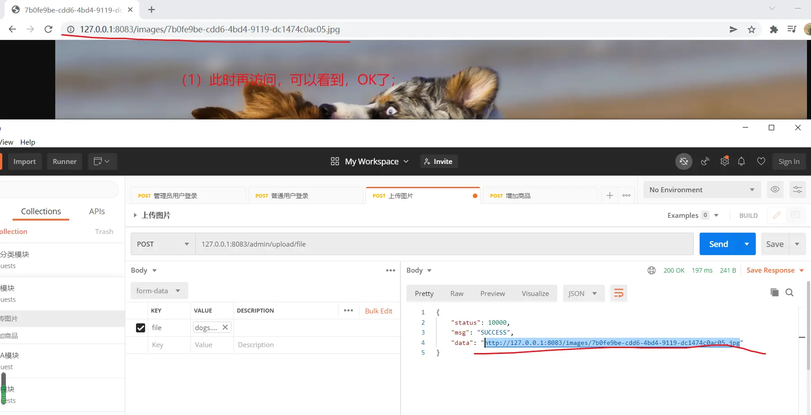Open the site information icon in address bar
This screenshot has width=811, height=415.
tap(71, 30)
